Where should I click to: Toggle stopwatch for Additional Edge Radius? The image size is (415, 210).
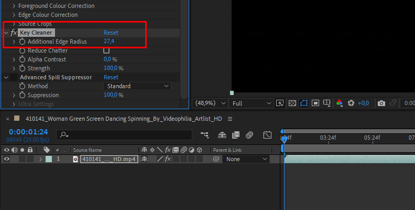click(22, 41)
